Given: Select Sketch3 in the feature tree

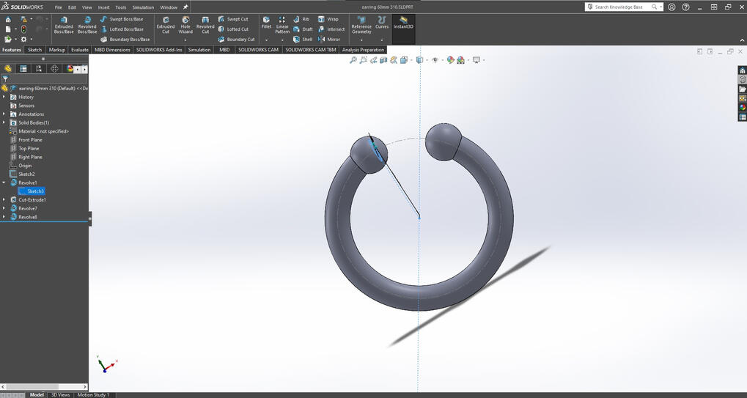Looking at the screenshot, I should tap(35, 191).
